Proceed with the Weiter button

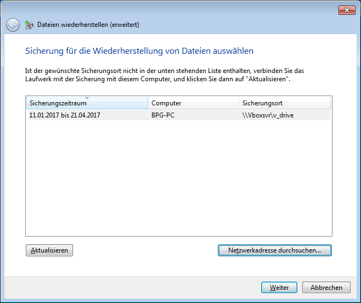(x=279, y=287)
